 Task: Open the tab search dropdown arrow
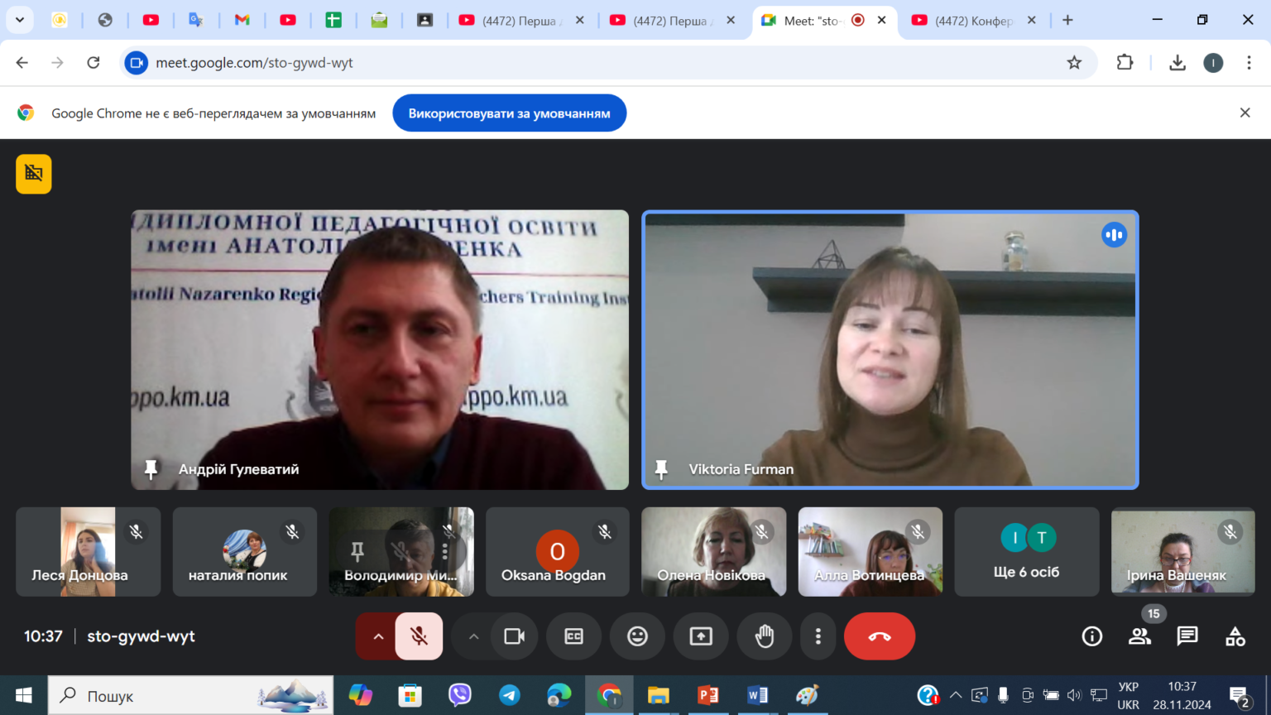(20, 20)
